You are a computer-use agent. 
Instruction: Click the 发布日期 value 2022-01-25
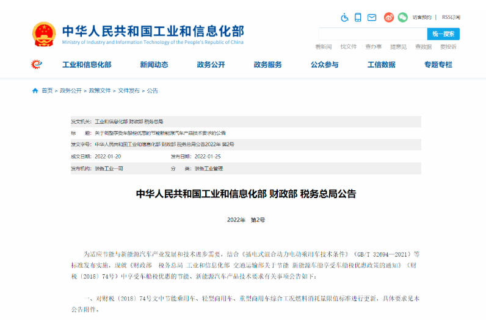click(x=208, y=157)
